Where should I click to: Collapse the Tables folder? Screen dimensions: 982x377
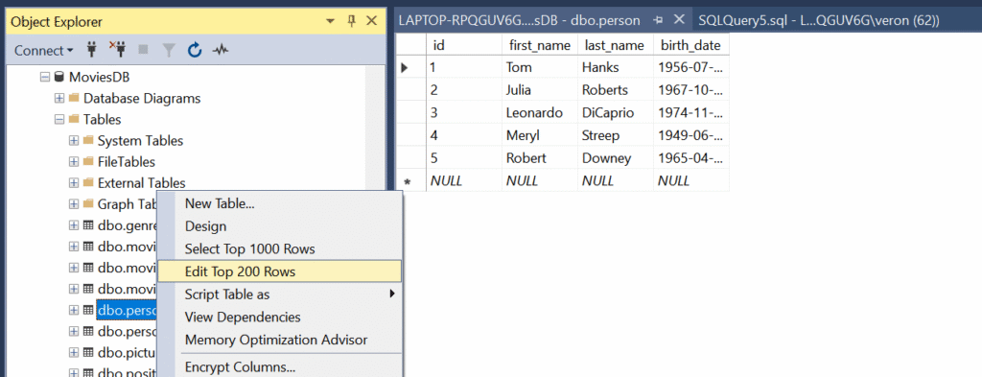point(58,119)
